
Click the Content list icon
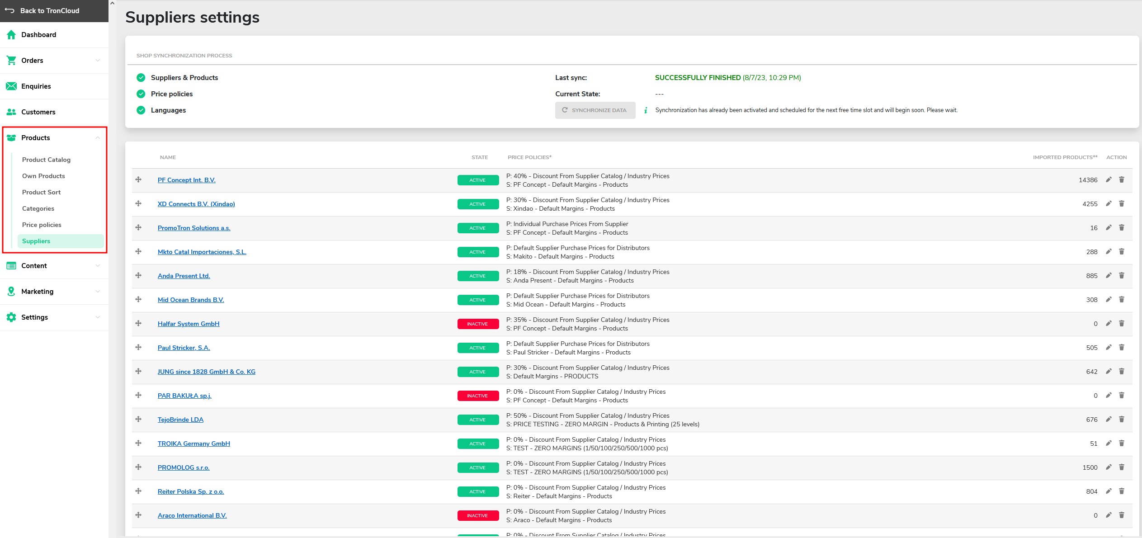pyautogui.click(x=11, y=266)
